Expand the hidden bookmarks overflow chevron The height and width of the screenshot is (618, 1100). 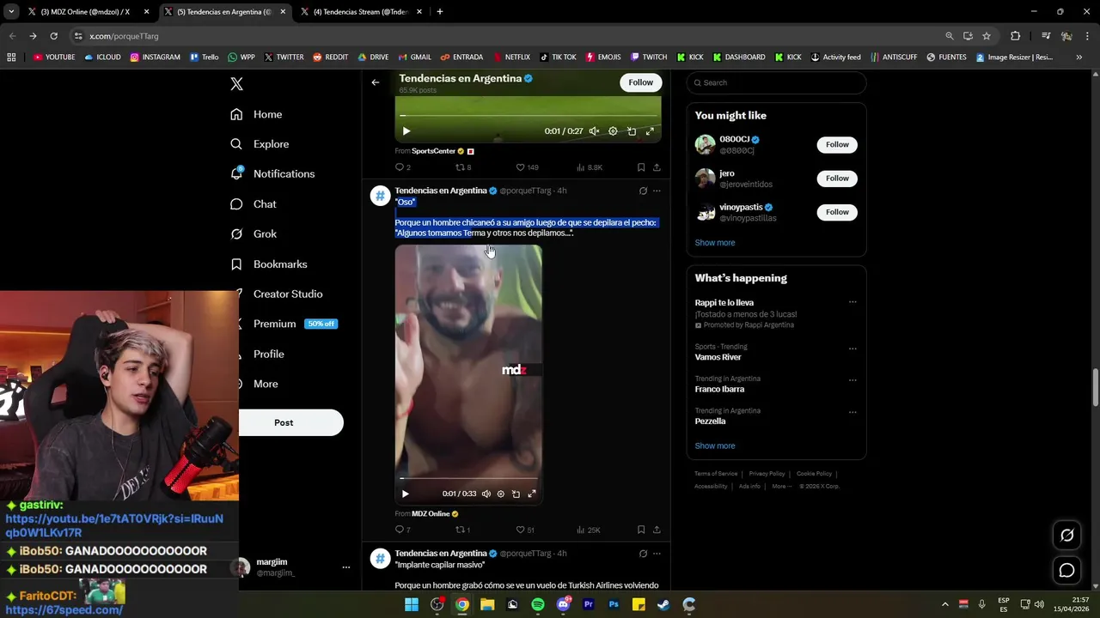point(1079,58)
